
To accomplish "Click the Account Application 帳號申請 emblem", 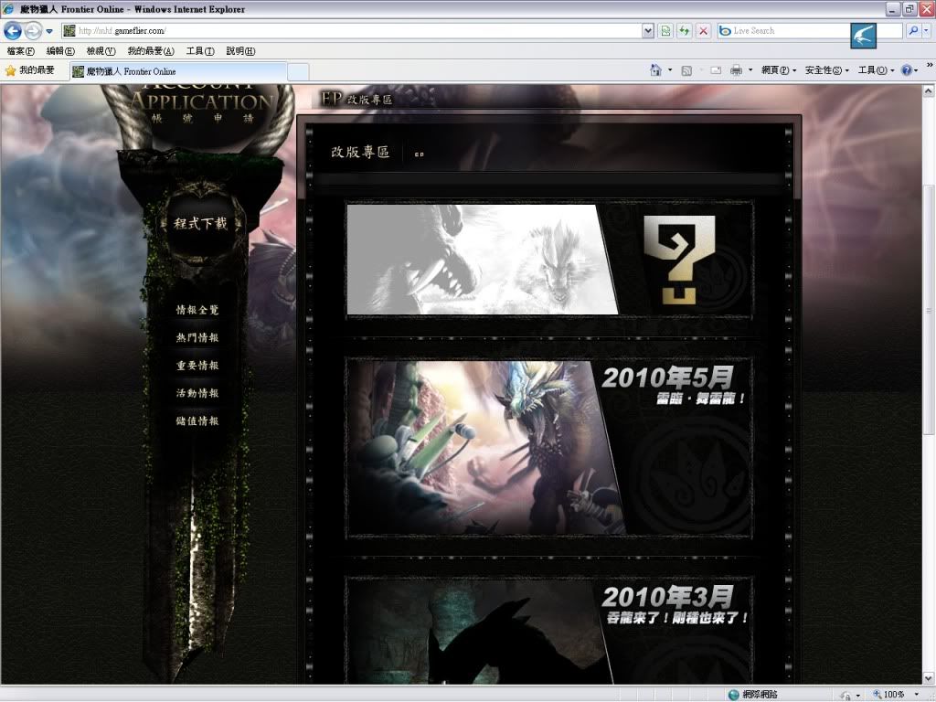I will click(201, 110).
